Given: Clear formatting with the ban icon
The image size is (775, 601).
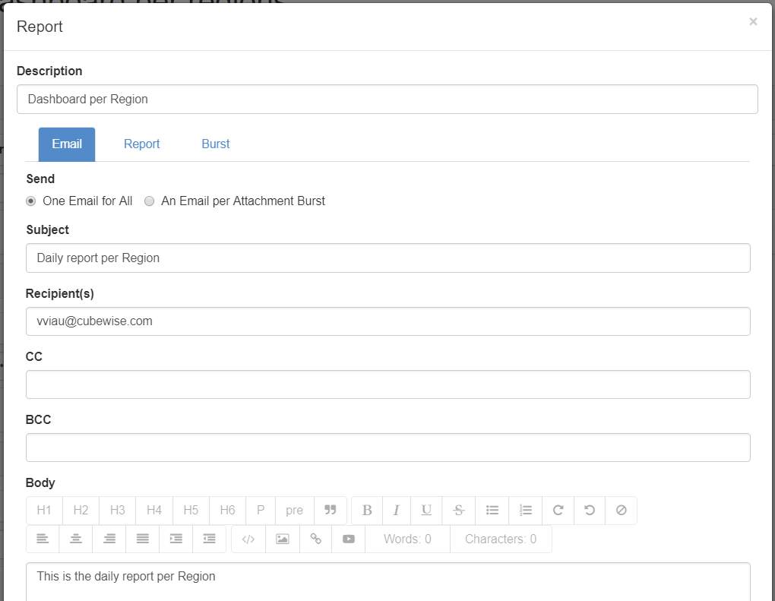Looking at the screenshot, I should click(622, 510).
